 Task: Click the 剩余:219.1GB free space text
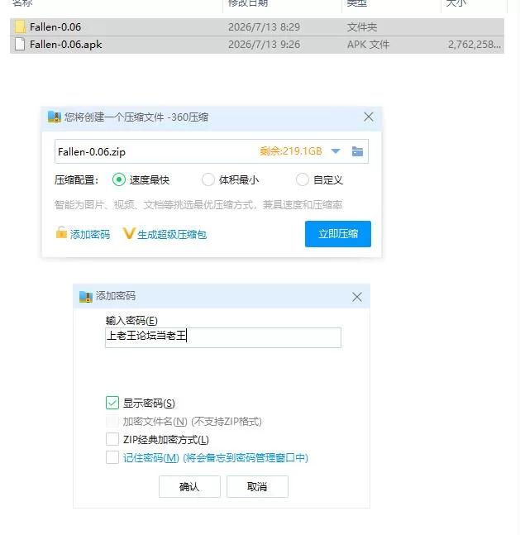291,151
